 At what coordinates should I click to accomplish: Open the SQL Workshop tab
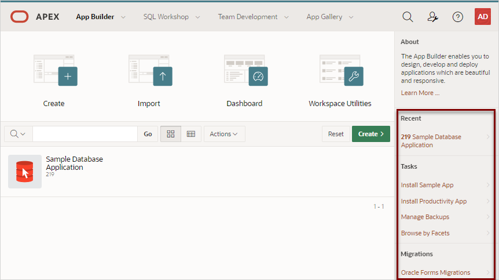tap(166, 17)
